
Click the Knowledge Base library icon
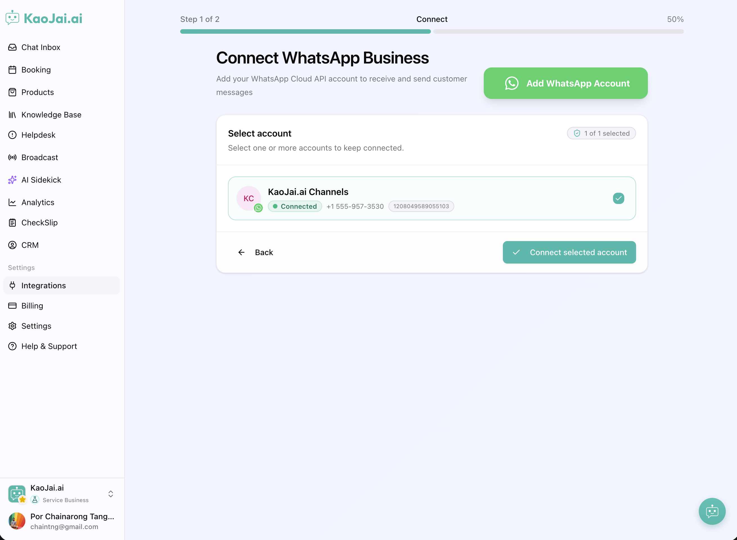click(x=12, y=115)
